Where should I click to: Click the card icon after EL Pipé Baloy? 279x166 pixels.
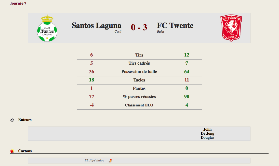pos(110,161)
